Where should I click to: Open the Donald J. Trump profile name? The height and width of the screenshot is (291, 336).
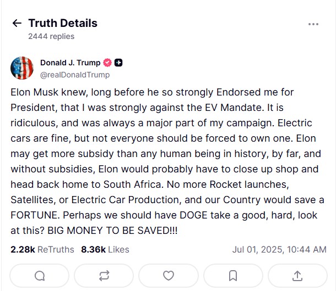tap(71, 63)
